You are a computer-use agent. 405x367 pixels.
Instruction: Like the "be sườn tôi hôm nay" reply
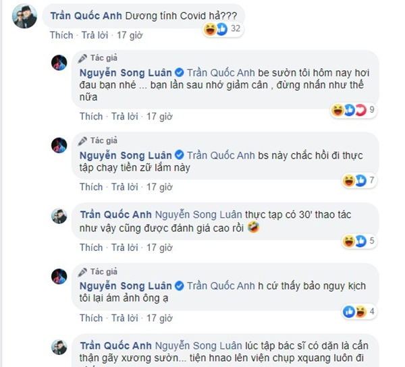point(91,117)
